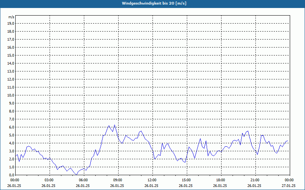The height and width of the screenshot is (190, 305).
Task: Click the '15:00' x-axis label
Action: click(x=187, y=180)
